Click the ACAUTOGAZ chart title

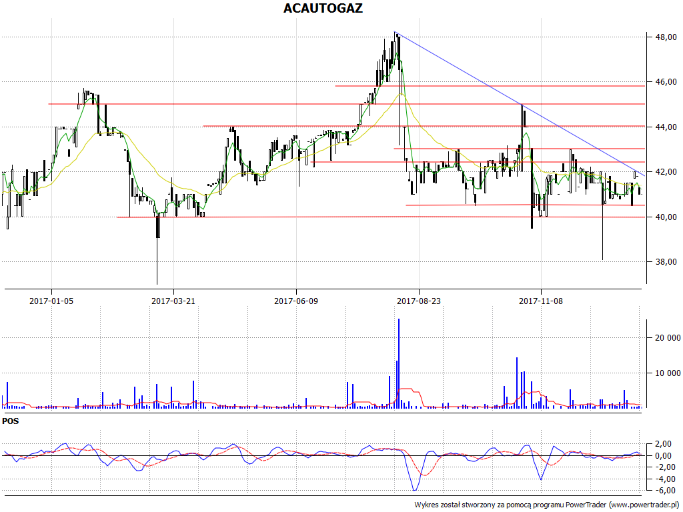323,8
